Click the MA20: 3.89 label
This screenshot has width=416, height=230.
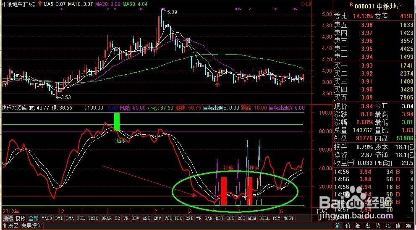point(108,4)
